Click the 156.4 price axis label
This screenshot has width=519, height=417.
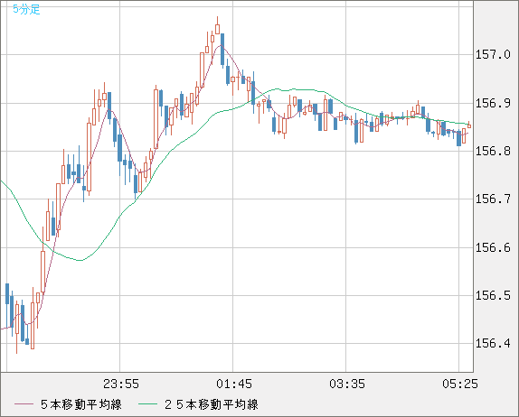[x=493, y=344]
